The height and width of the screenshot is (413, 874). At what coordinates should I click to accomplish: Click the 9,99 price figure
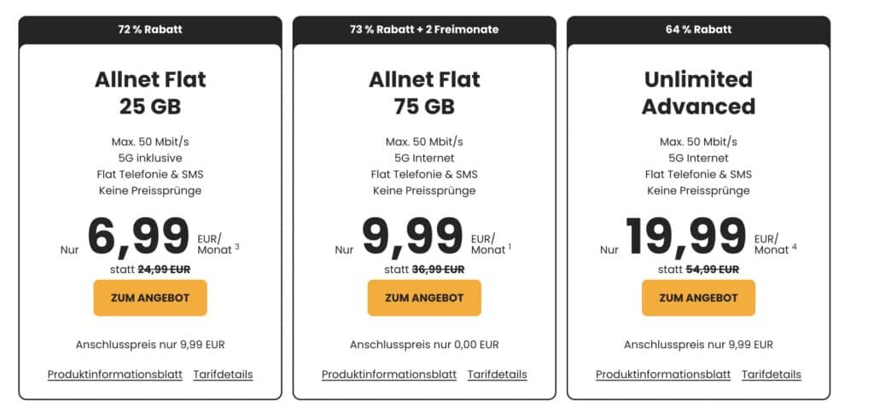[412, 237]
